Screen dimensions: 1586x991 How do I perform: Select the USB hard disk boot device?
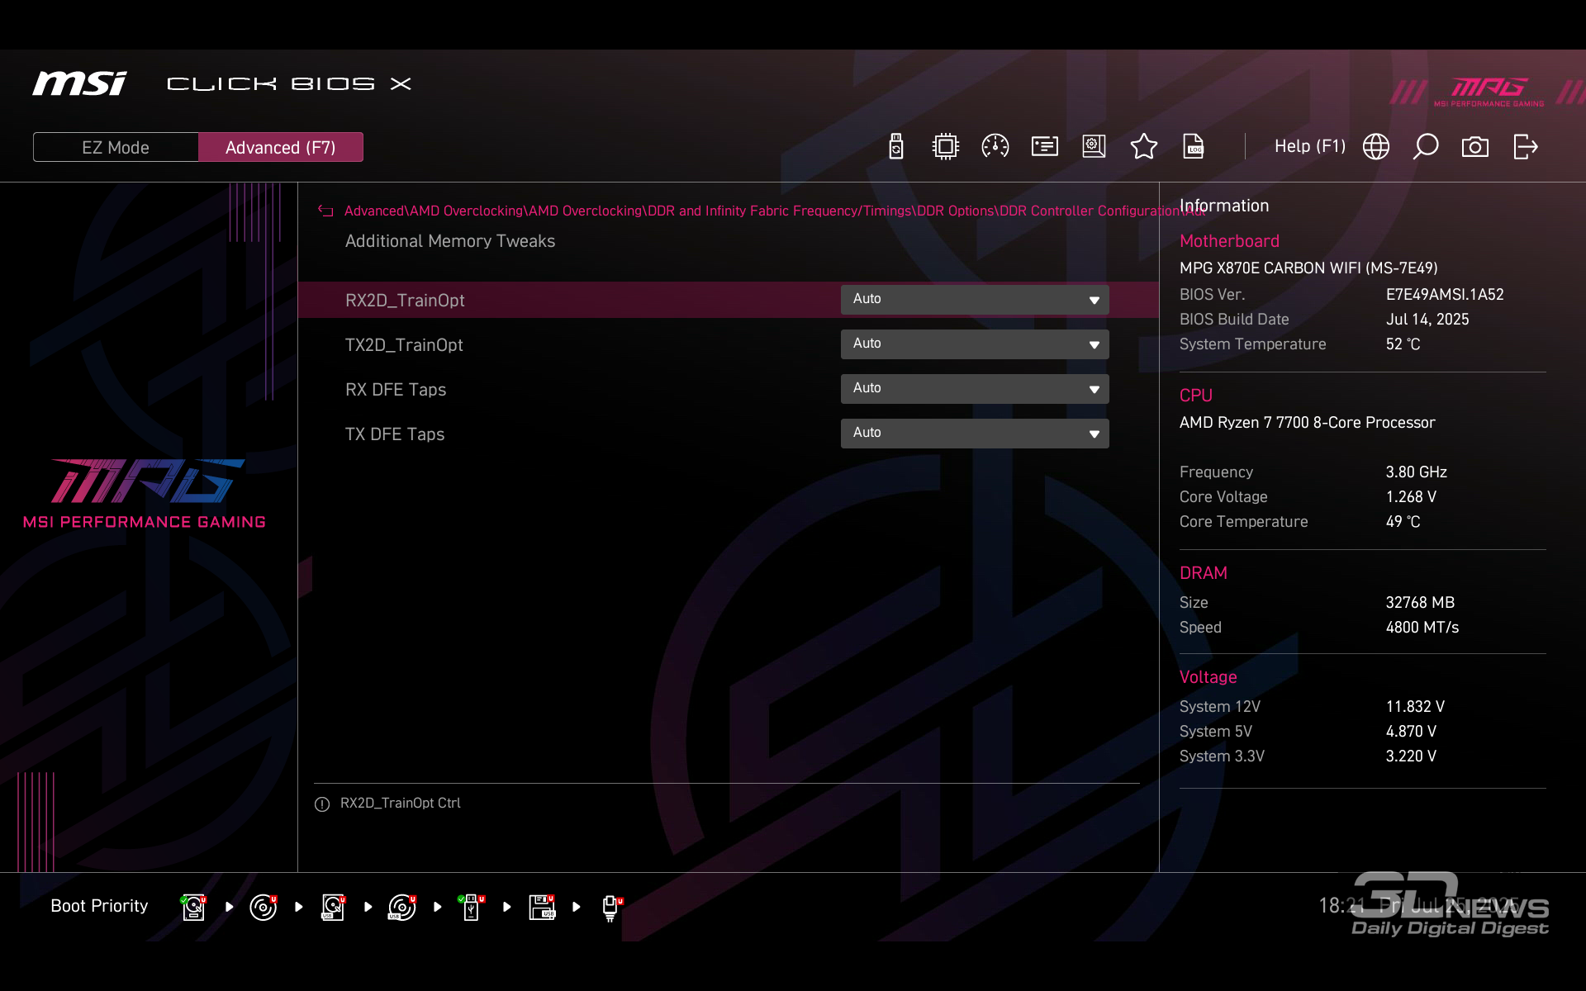pyautogui.click(x=333, y=907)
